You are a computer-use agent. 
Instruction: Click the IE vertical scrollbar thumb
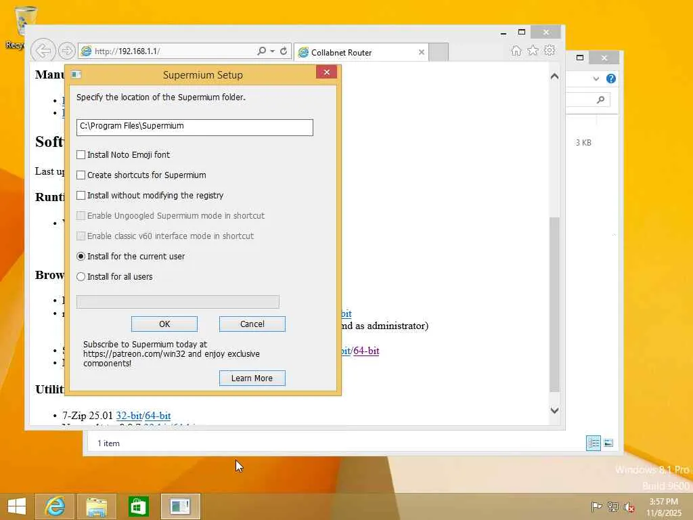tap(555, 304)
